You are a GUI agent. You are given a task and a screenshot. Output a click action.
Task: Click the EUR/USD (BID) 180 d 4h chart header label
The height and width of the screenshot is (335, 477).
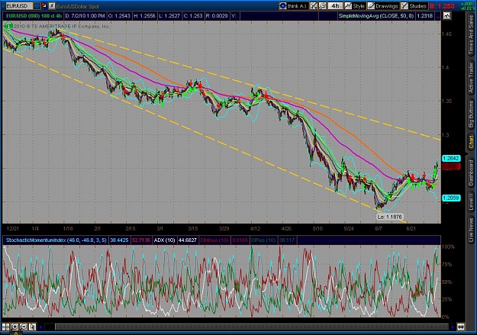pyautogui.click(x=34, y=16)
